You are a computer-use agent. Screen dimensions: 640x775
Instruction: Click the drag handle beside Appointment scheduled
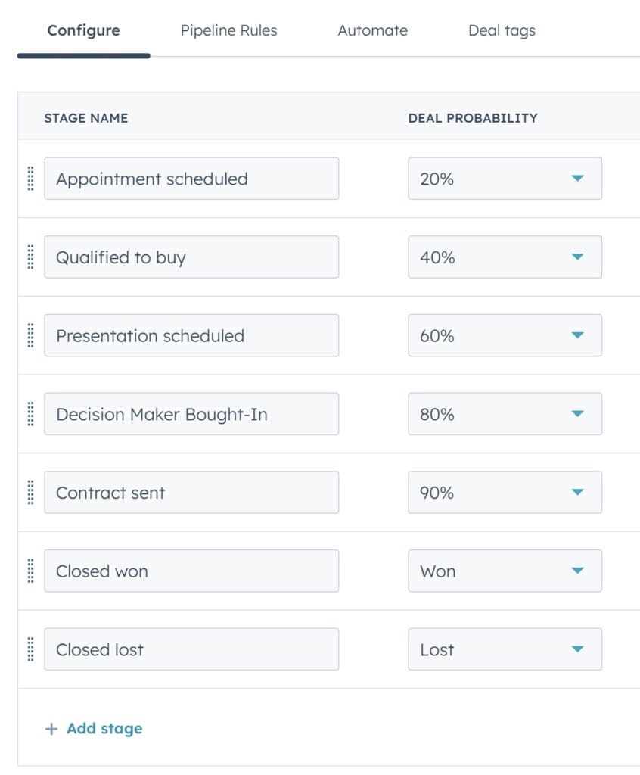[30, 179]
